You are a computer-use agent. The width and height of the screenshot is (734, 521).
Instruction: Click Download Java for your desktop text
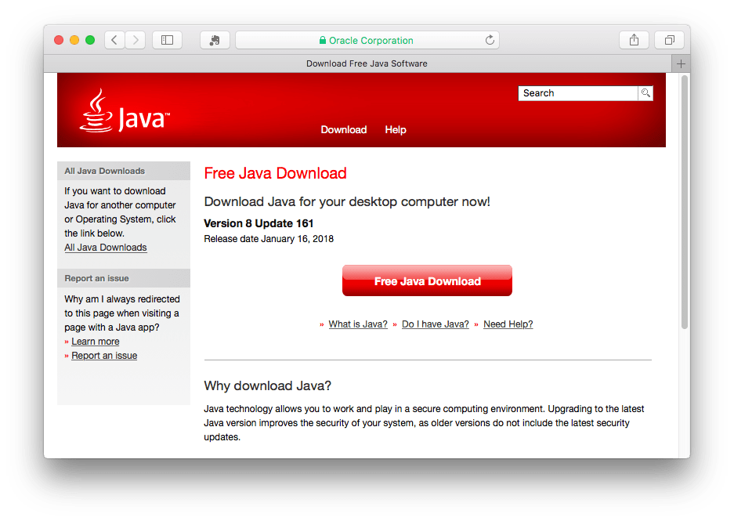[347, 202]
